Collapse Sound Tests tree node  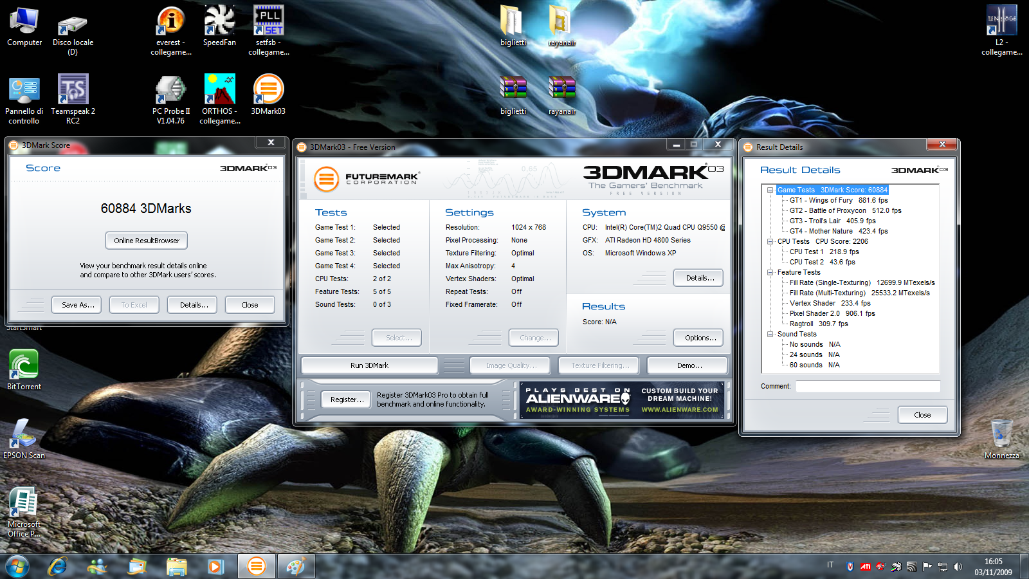coord(770,334)
